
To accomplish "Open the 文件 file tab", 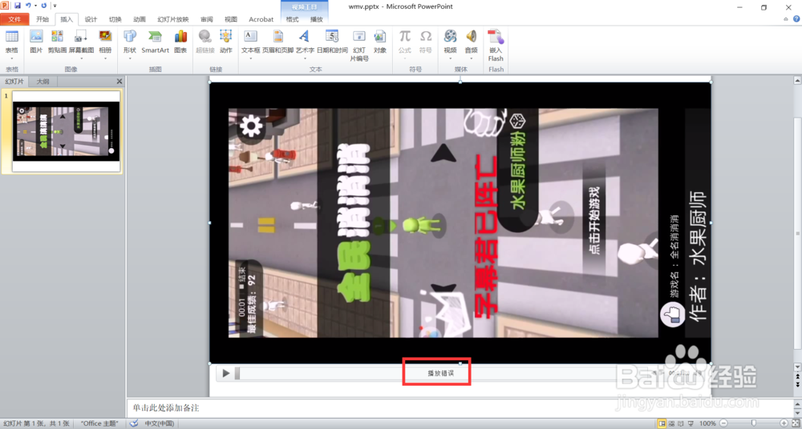I will pos(14,19).
